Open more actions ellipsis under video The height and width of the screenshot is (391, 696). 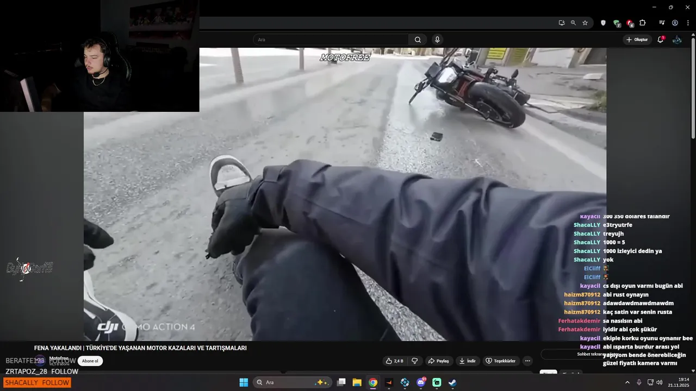pyautogui.click(x=527, y=361)
